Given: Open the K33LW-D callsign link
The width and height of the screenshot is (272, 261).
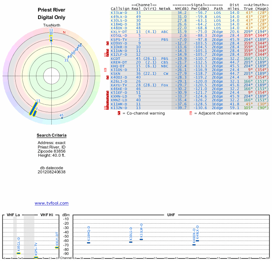Looking at the screenshot, I should click(x=119, y=13).
